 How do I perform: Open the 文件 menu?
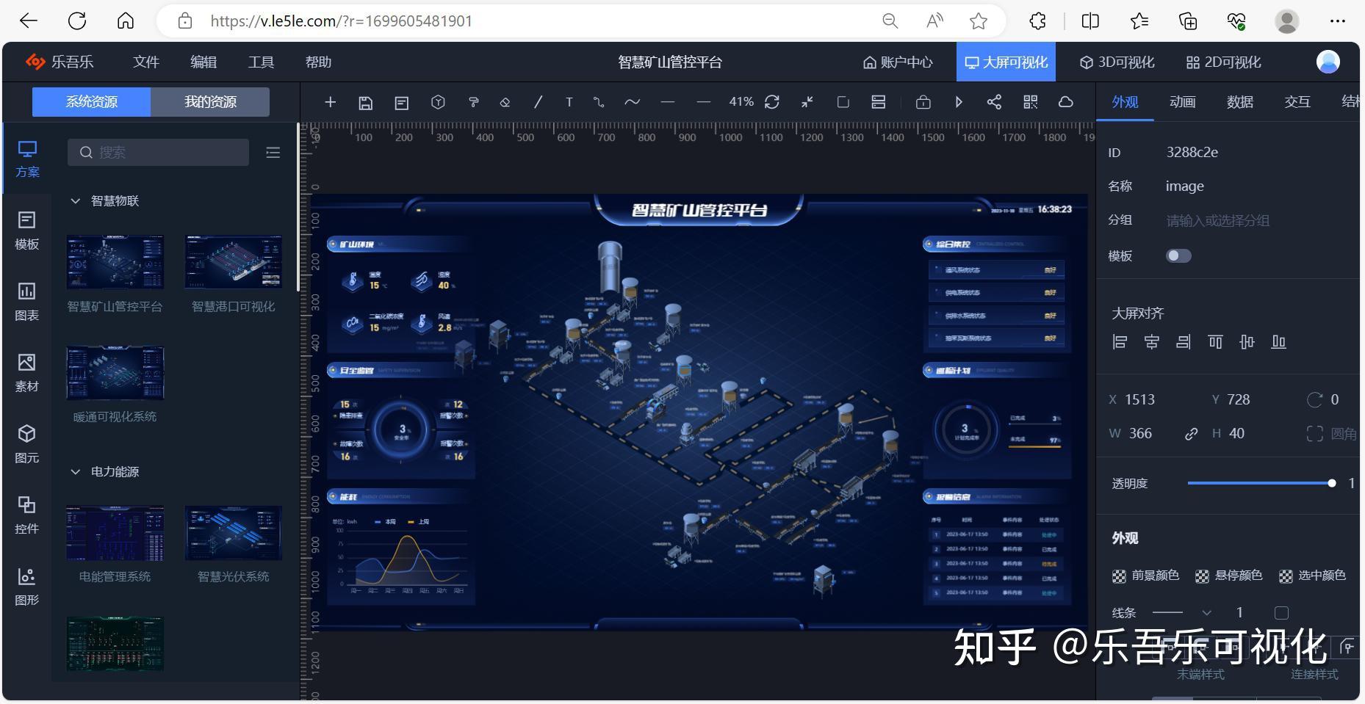click(145, 62)
